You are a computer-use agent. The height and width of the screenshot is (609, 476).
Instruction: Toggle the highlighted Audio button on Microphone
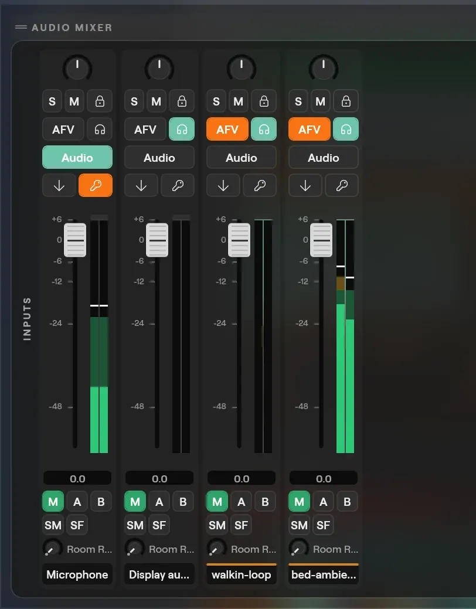click(x=77, y=157)
